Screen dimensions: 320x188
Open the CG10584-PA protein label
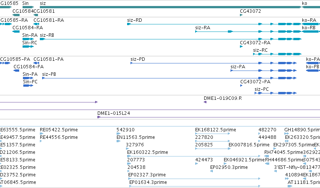[29, 67]
